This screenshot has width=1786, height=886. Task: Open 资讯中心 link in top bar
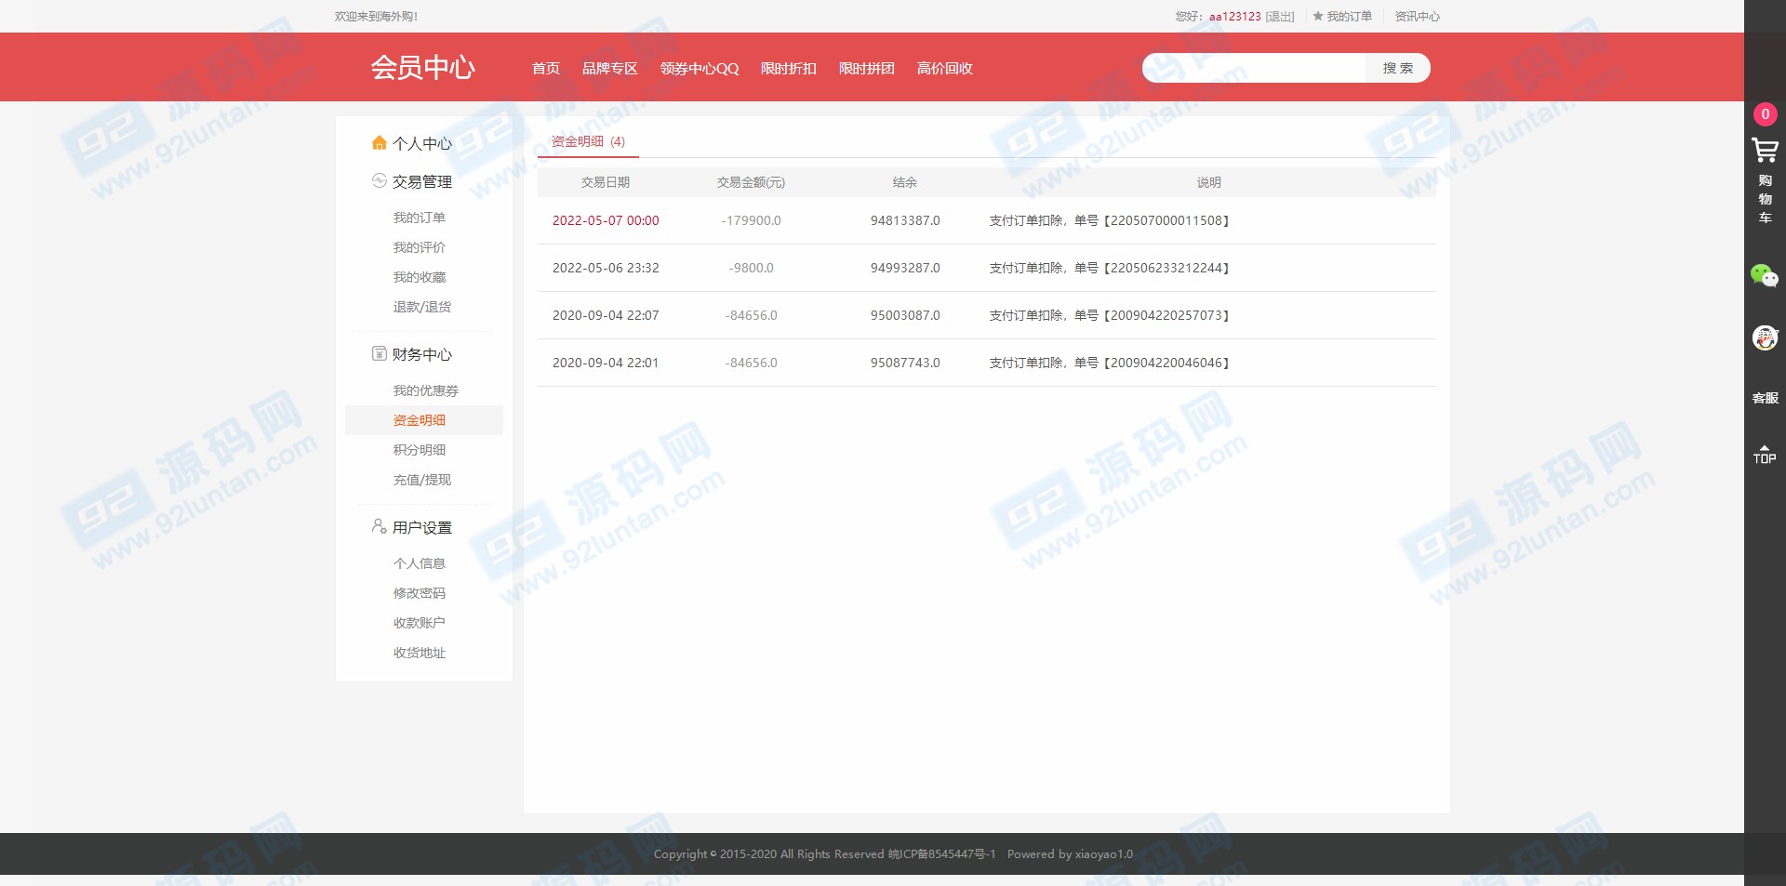coord(1417,17)
